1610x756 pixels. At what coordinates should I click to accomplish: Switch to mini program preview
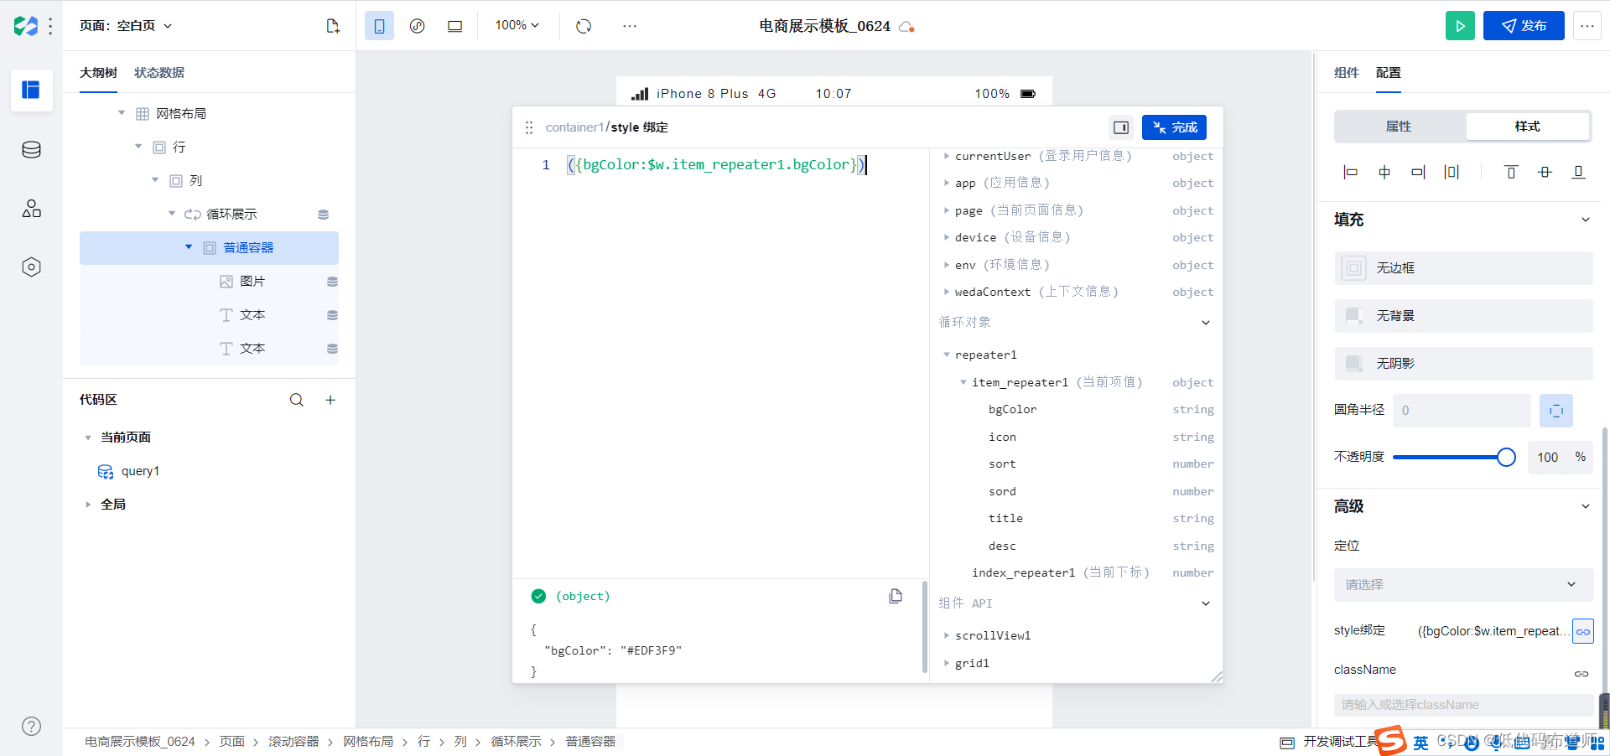point(417,26)
